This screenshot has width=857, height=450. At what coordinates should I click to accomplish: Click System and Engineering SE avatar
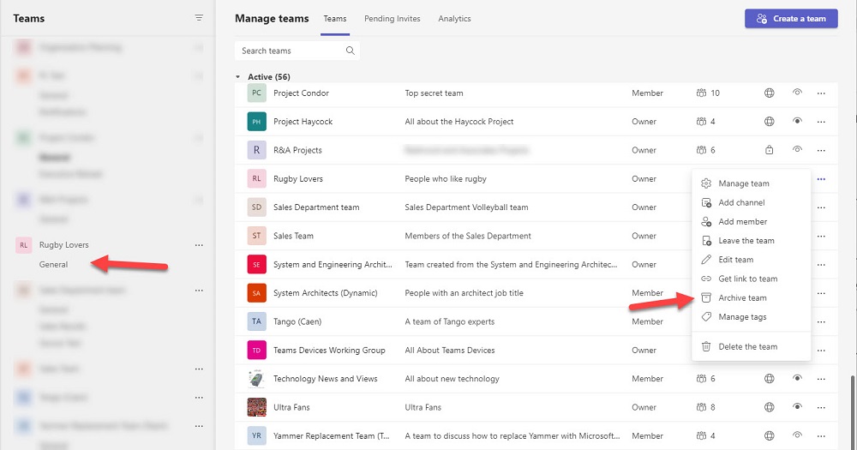[257, 265]
